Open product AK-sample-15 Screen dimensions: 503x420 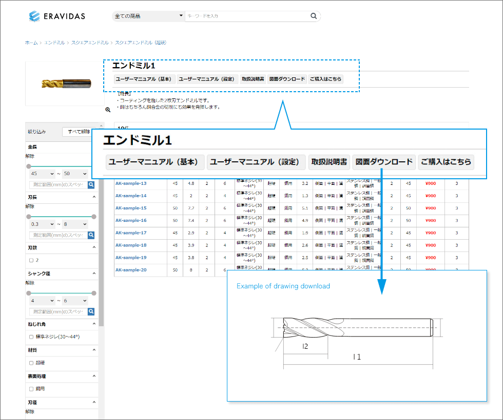click(x=131, y=208)
